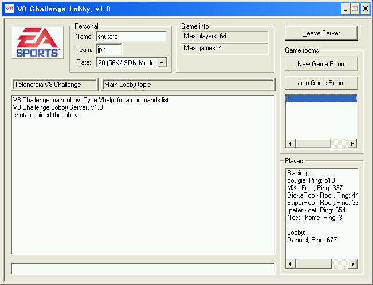Close the V8 Challenge Lobby window
The width and height of the screenshot is (373, 285).
click(365, 9)
